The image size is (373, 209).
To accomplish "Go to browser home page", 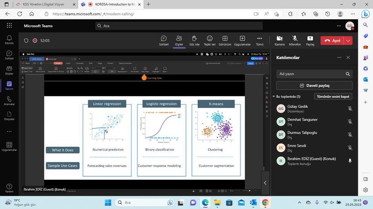I will 32,14.
